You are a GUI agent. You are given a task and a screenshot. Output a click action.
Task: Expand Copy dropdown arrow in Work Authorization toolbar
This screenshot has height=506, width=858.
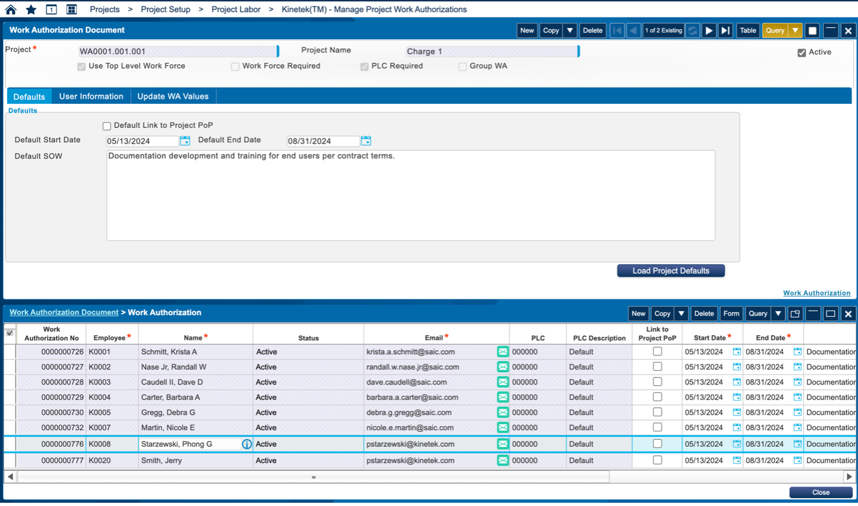[681, 314]
